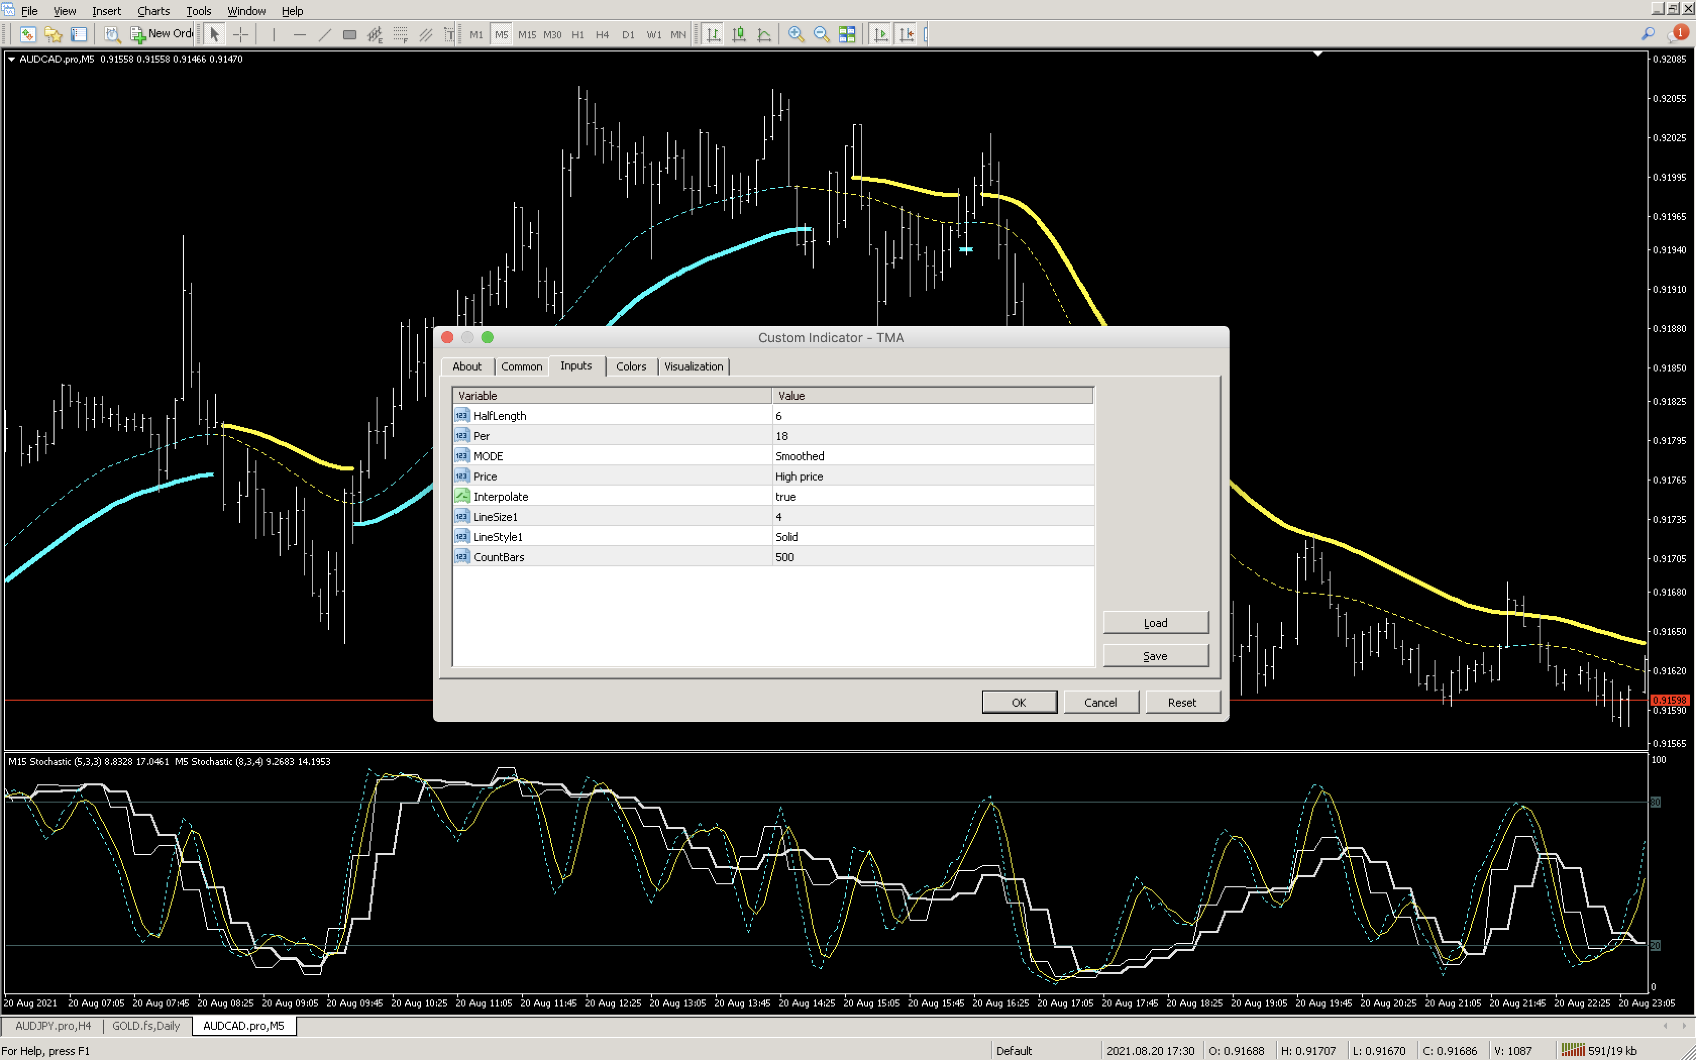Image resolution: width=1696 pixels, height=1060 pixels.
Task: Switch chart to candlestick mode
Action: pyautogui.click(x=738, y=34)
